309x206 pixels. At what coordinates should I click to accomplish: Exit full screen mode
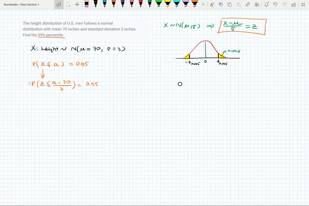(x=303, y=5)
